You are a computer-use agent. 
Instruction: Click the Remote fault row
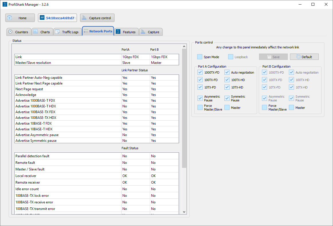(97, 162)
